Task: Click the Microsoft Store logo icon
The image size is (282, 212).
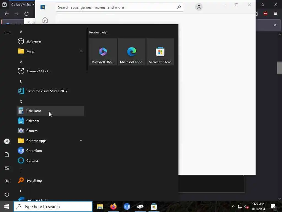Action: pos(43,7)
